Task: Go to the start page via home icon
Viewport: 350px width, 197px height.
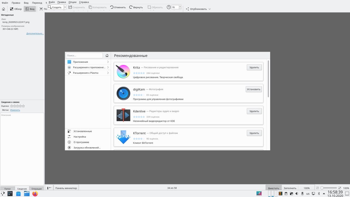Action: click(3, 9)
